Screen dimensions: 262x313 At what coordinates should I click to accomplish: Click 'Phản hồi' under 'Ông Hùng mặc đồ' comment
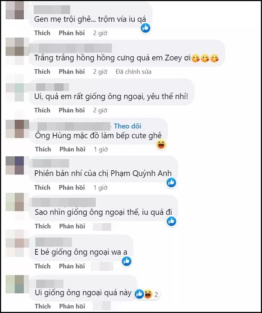(x=72, y=149)
